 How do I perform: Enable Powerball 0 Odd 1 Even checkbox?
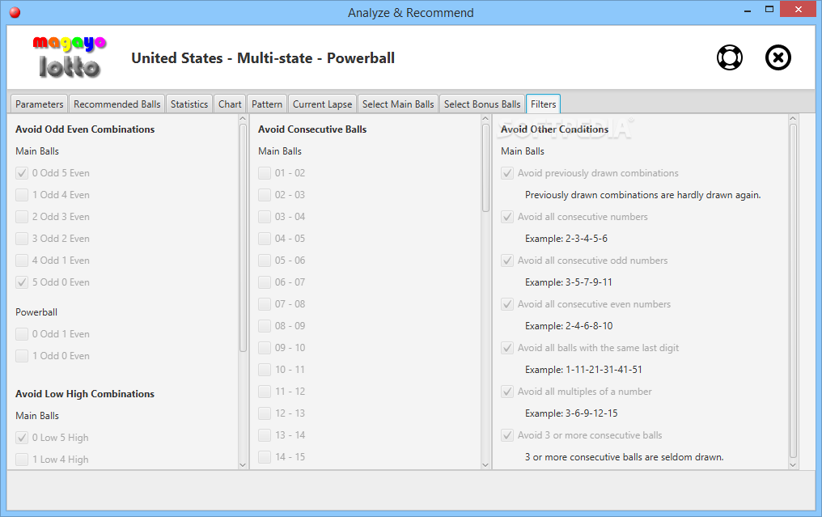tap(22, 334)
